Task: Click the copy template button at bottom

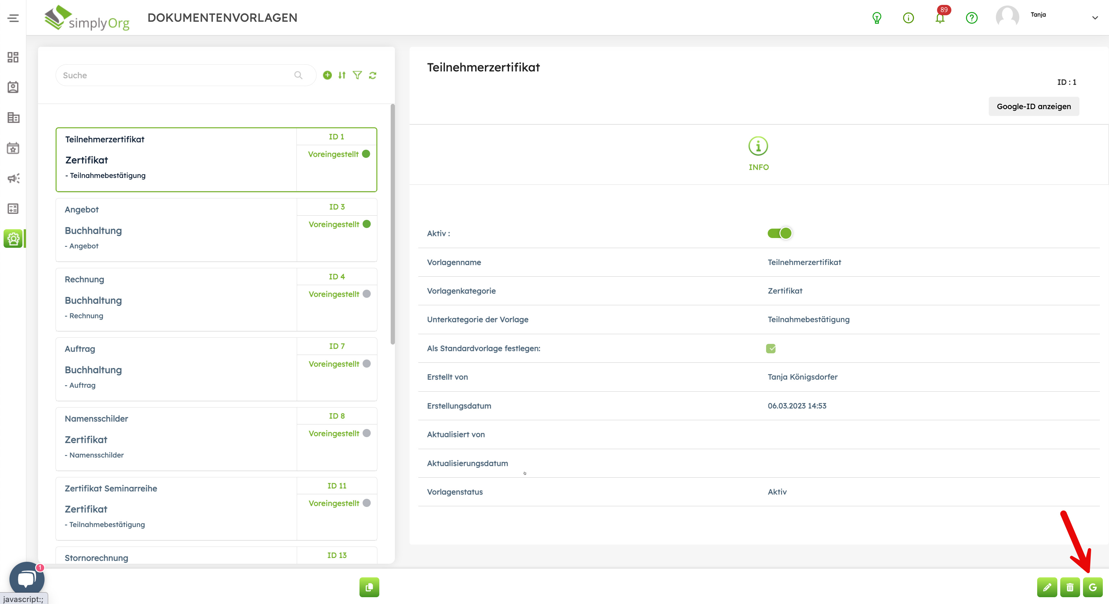Action: (x=369, y=587)
